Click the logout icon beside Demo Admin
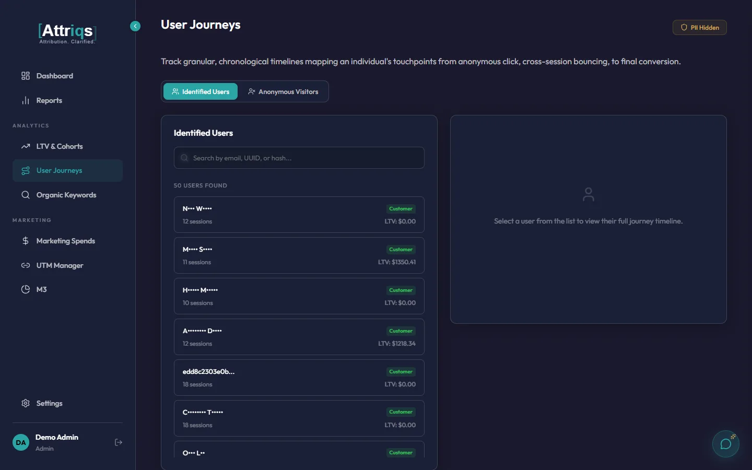Viewport: 752px width, 470px height. (119, 442)
